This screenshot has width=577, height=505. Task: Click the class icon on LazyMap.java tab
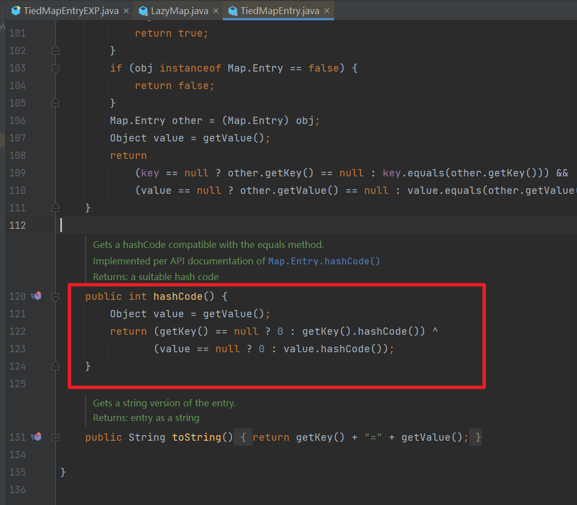coord(143,10)
